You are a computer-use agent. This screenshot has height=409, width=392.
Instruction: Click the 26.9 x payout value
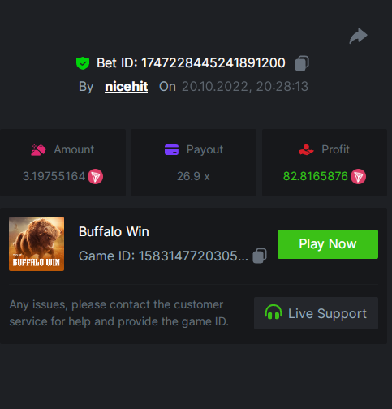tap(193, 176)
